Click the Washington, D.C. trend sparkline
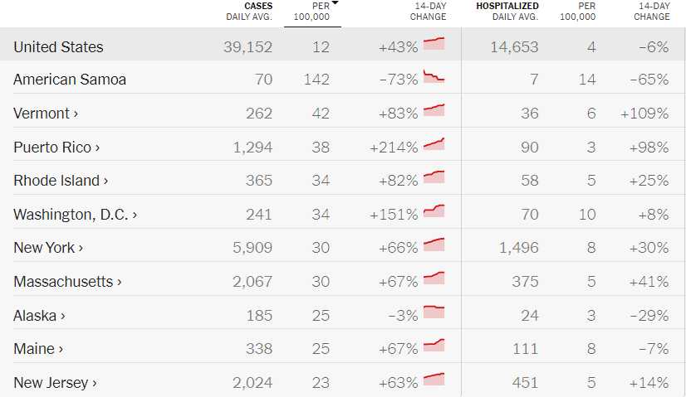686x397 pixels. pyautogui.click(x=434, y=211)
